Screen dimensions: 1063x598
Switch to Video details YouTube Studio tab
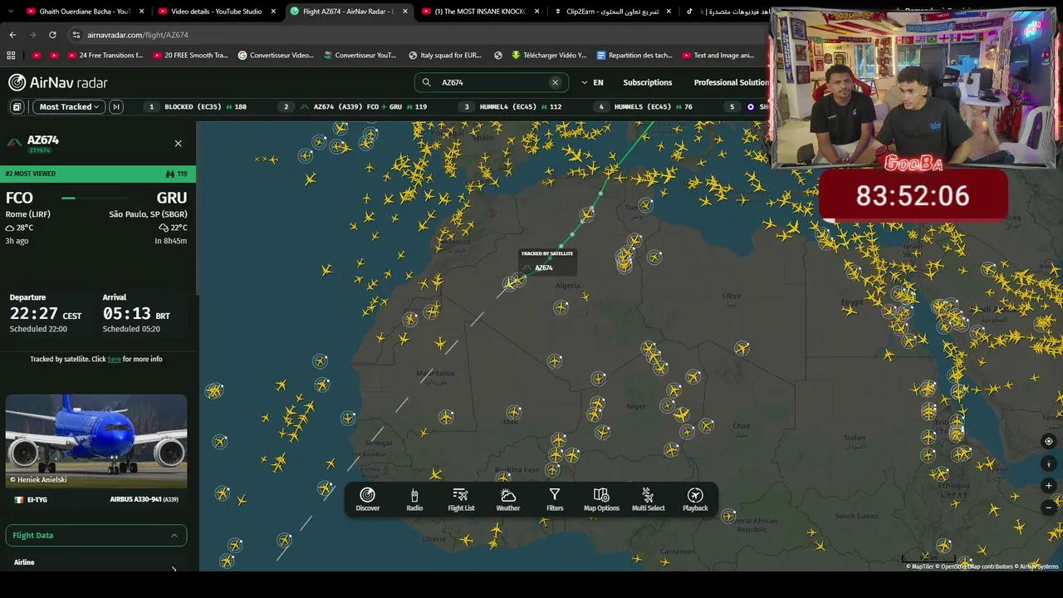216,12
